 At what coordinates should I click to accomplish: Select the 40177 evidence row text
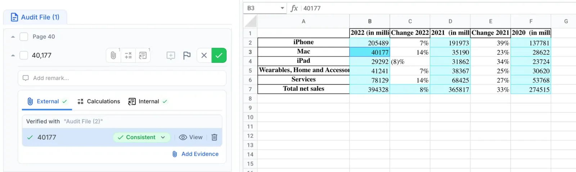click(47, 137)
